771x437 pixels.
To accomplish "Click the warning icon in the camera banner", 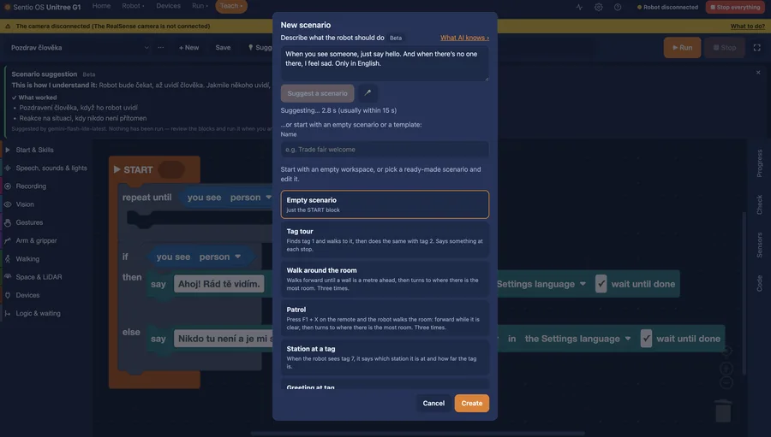I will point(8,26).
